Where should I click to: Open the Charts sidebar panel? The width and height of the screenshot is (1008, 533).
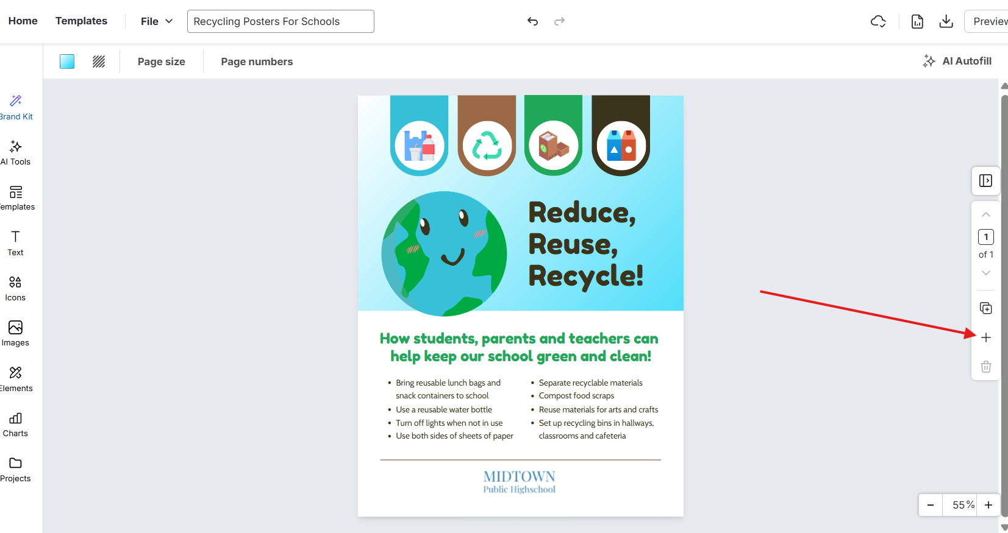coord(16,425)
